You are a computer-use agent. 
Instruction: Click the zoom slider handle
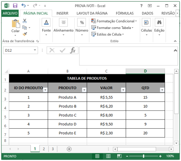144,156
